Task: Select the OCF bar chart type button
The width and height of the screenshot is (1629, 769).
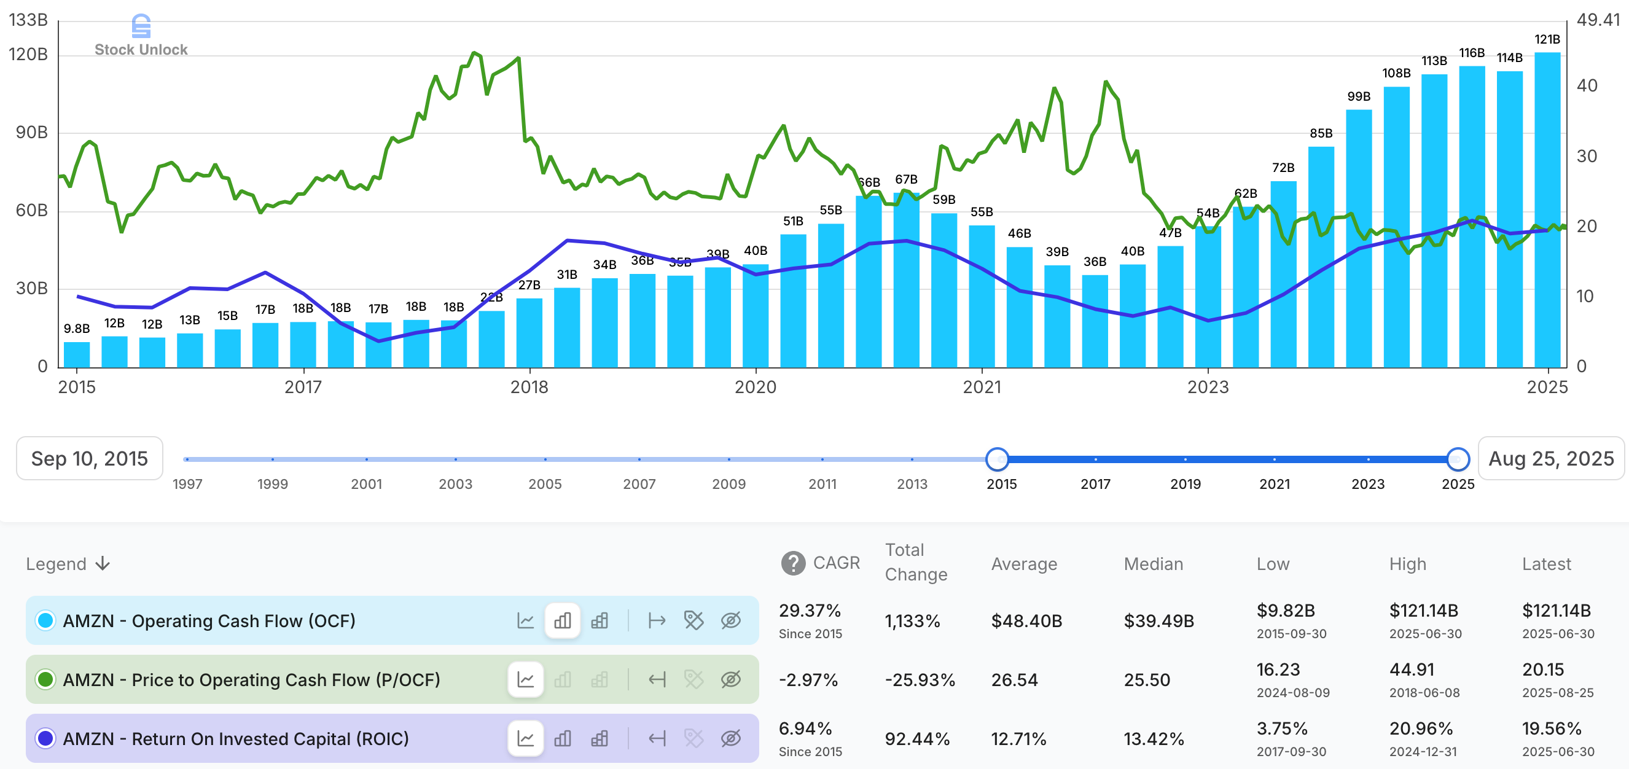Action: (562, 620)
